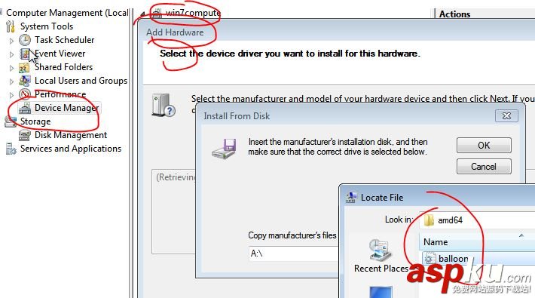Click the Task Scheduler clock icon
This screenshot has height=298, width=535.
[25, 40]
